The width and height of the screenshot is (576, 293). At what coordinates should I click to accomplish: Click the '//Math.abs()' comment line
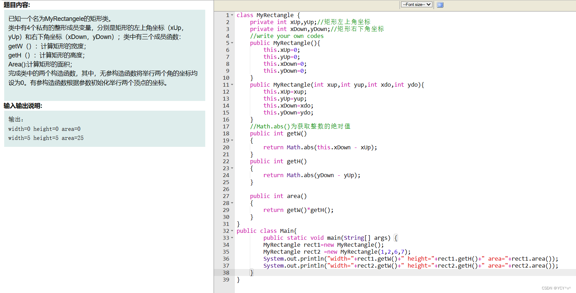[300, 126]
